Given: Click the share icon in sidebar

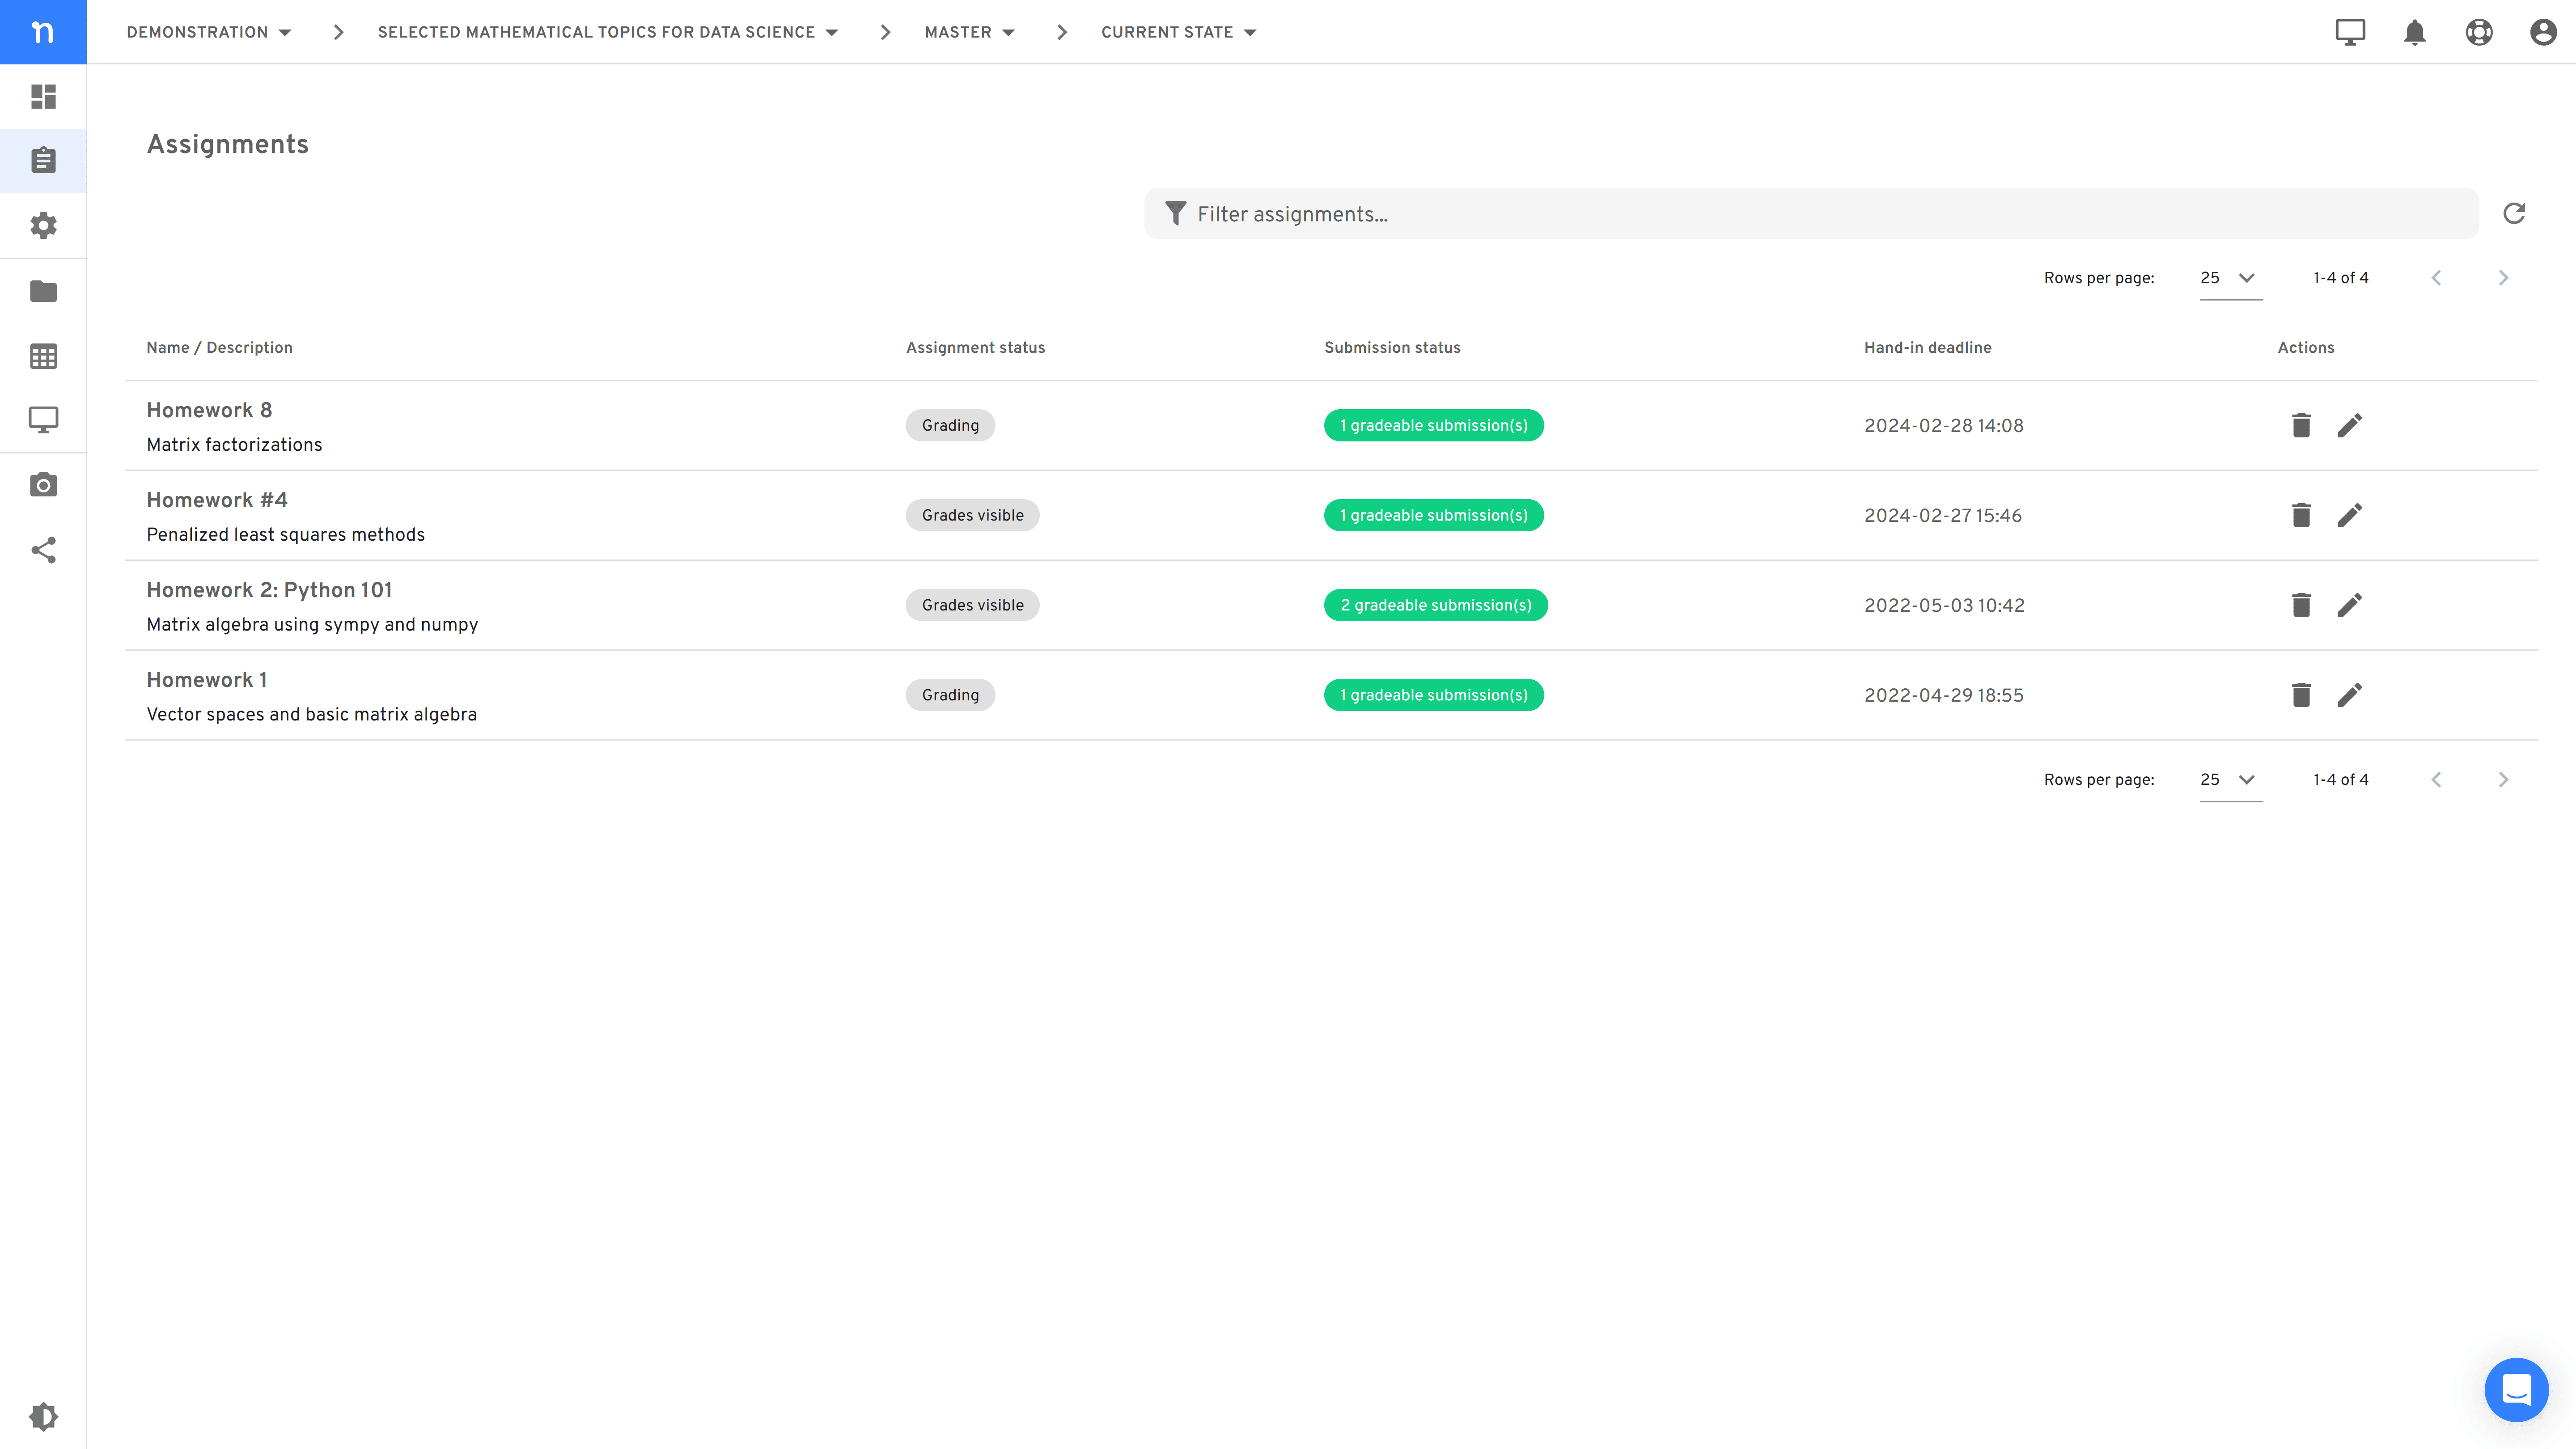Looking at the screenshot, I should pos(43,550).
